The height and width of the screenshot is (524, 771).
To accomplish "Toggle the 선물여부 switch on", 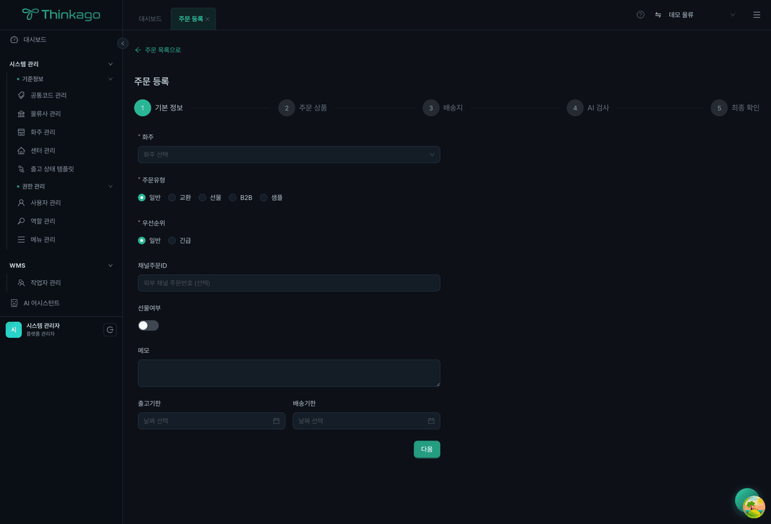I will pyautogui.click(x=148, y=326).
